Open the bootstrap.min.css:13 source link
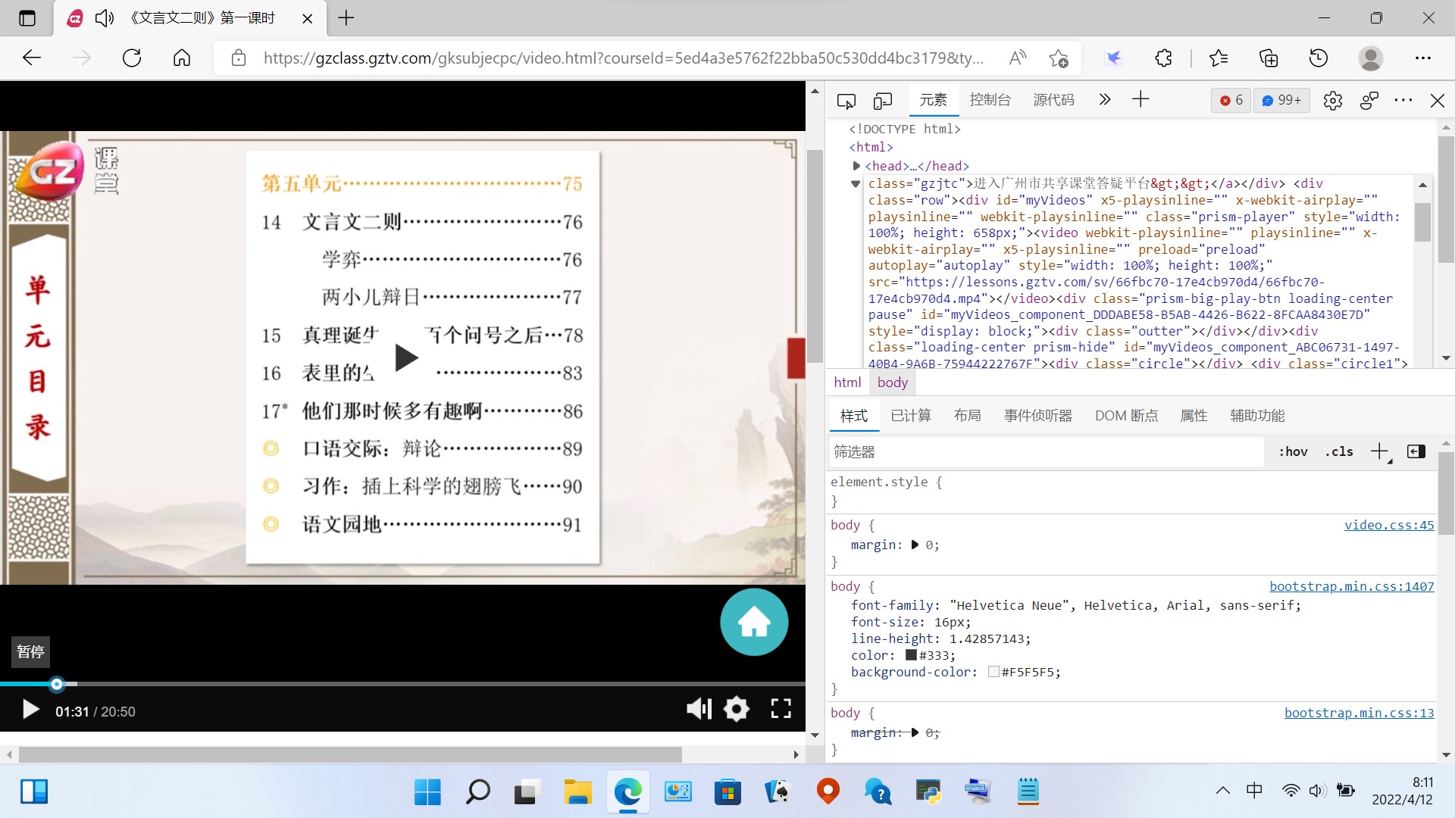 1360,713
